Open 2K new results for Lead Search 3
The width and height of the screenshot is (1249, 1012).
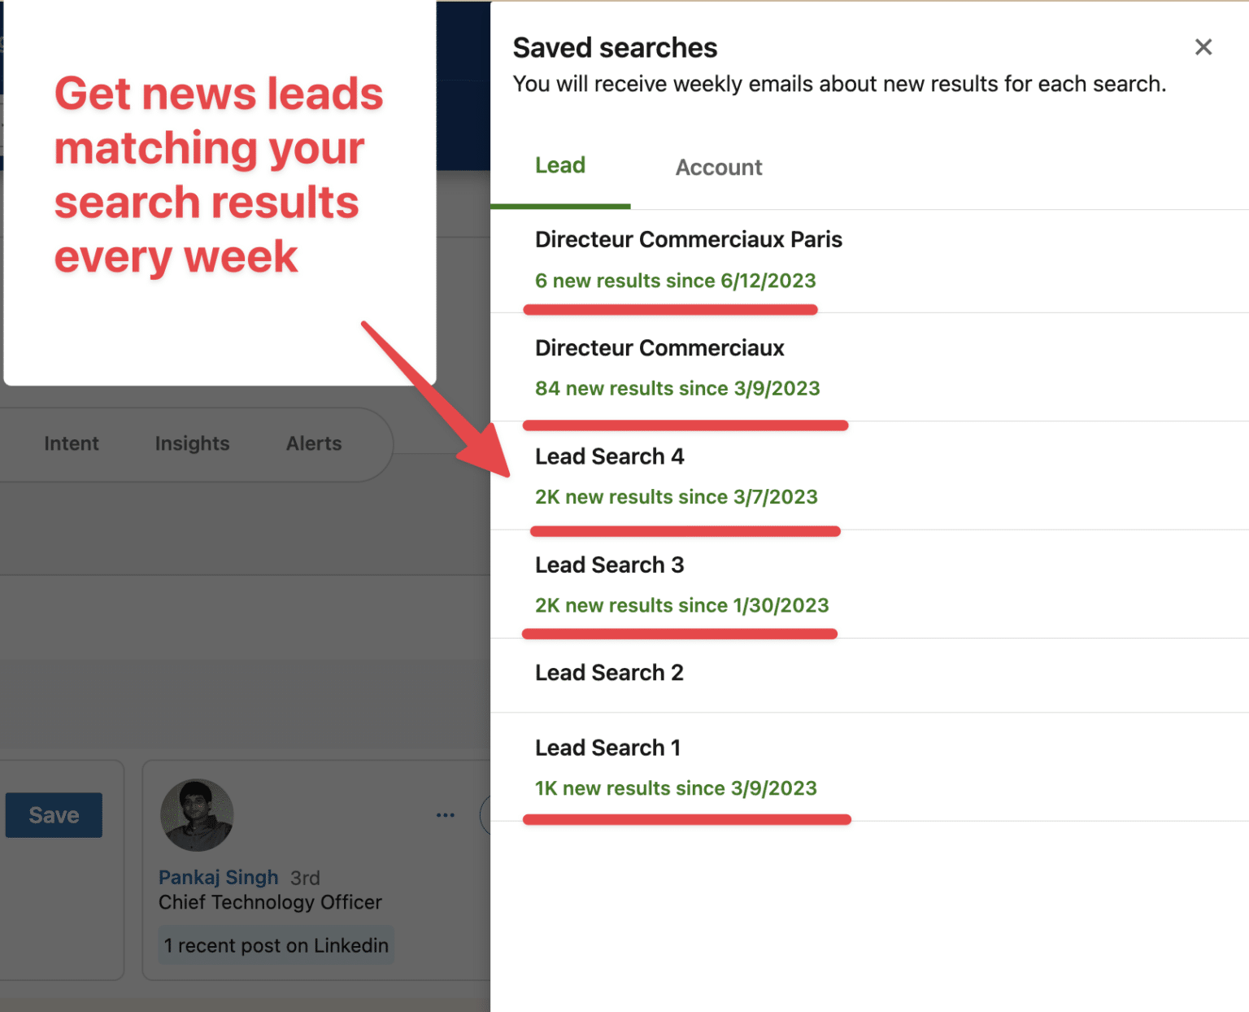(x=681, y=604)
